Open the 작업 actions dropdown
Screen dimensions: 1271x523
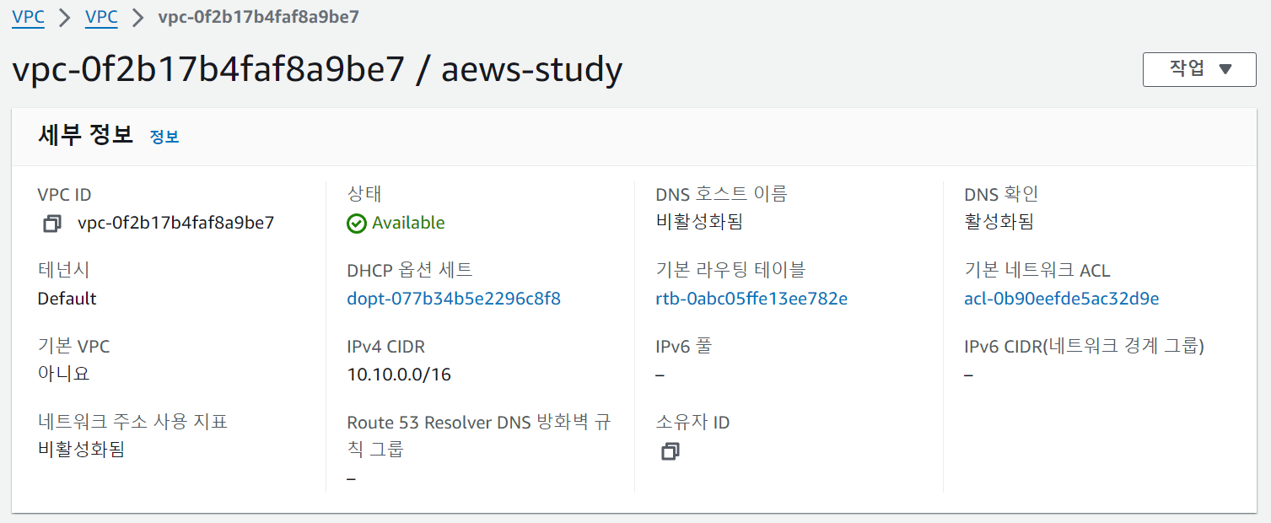tap(1199, 69)
